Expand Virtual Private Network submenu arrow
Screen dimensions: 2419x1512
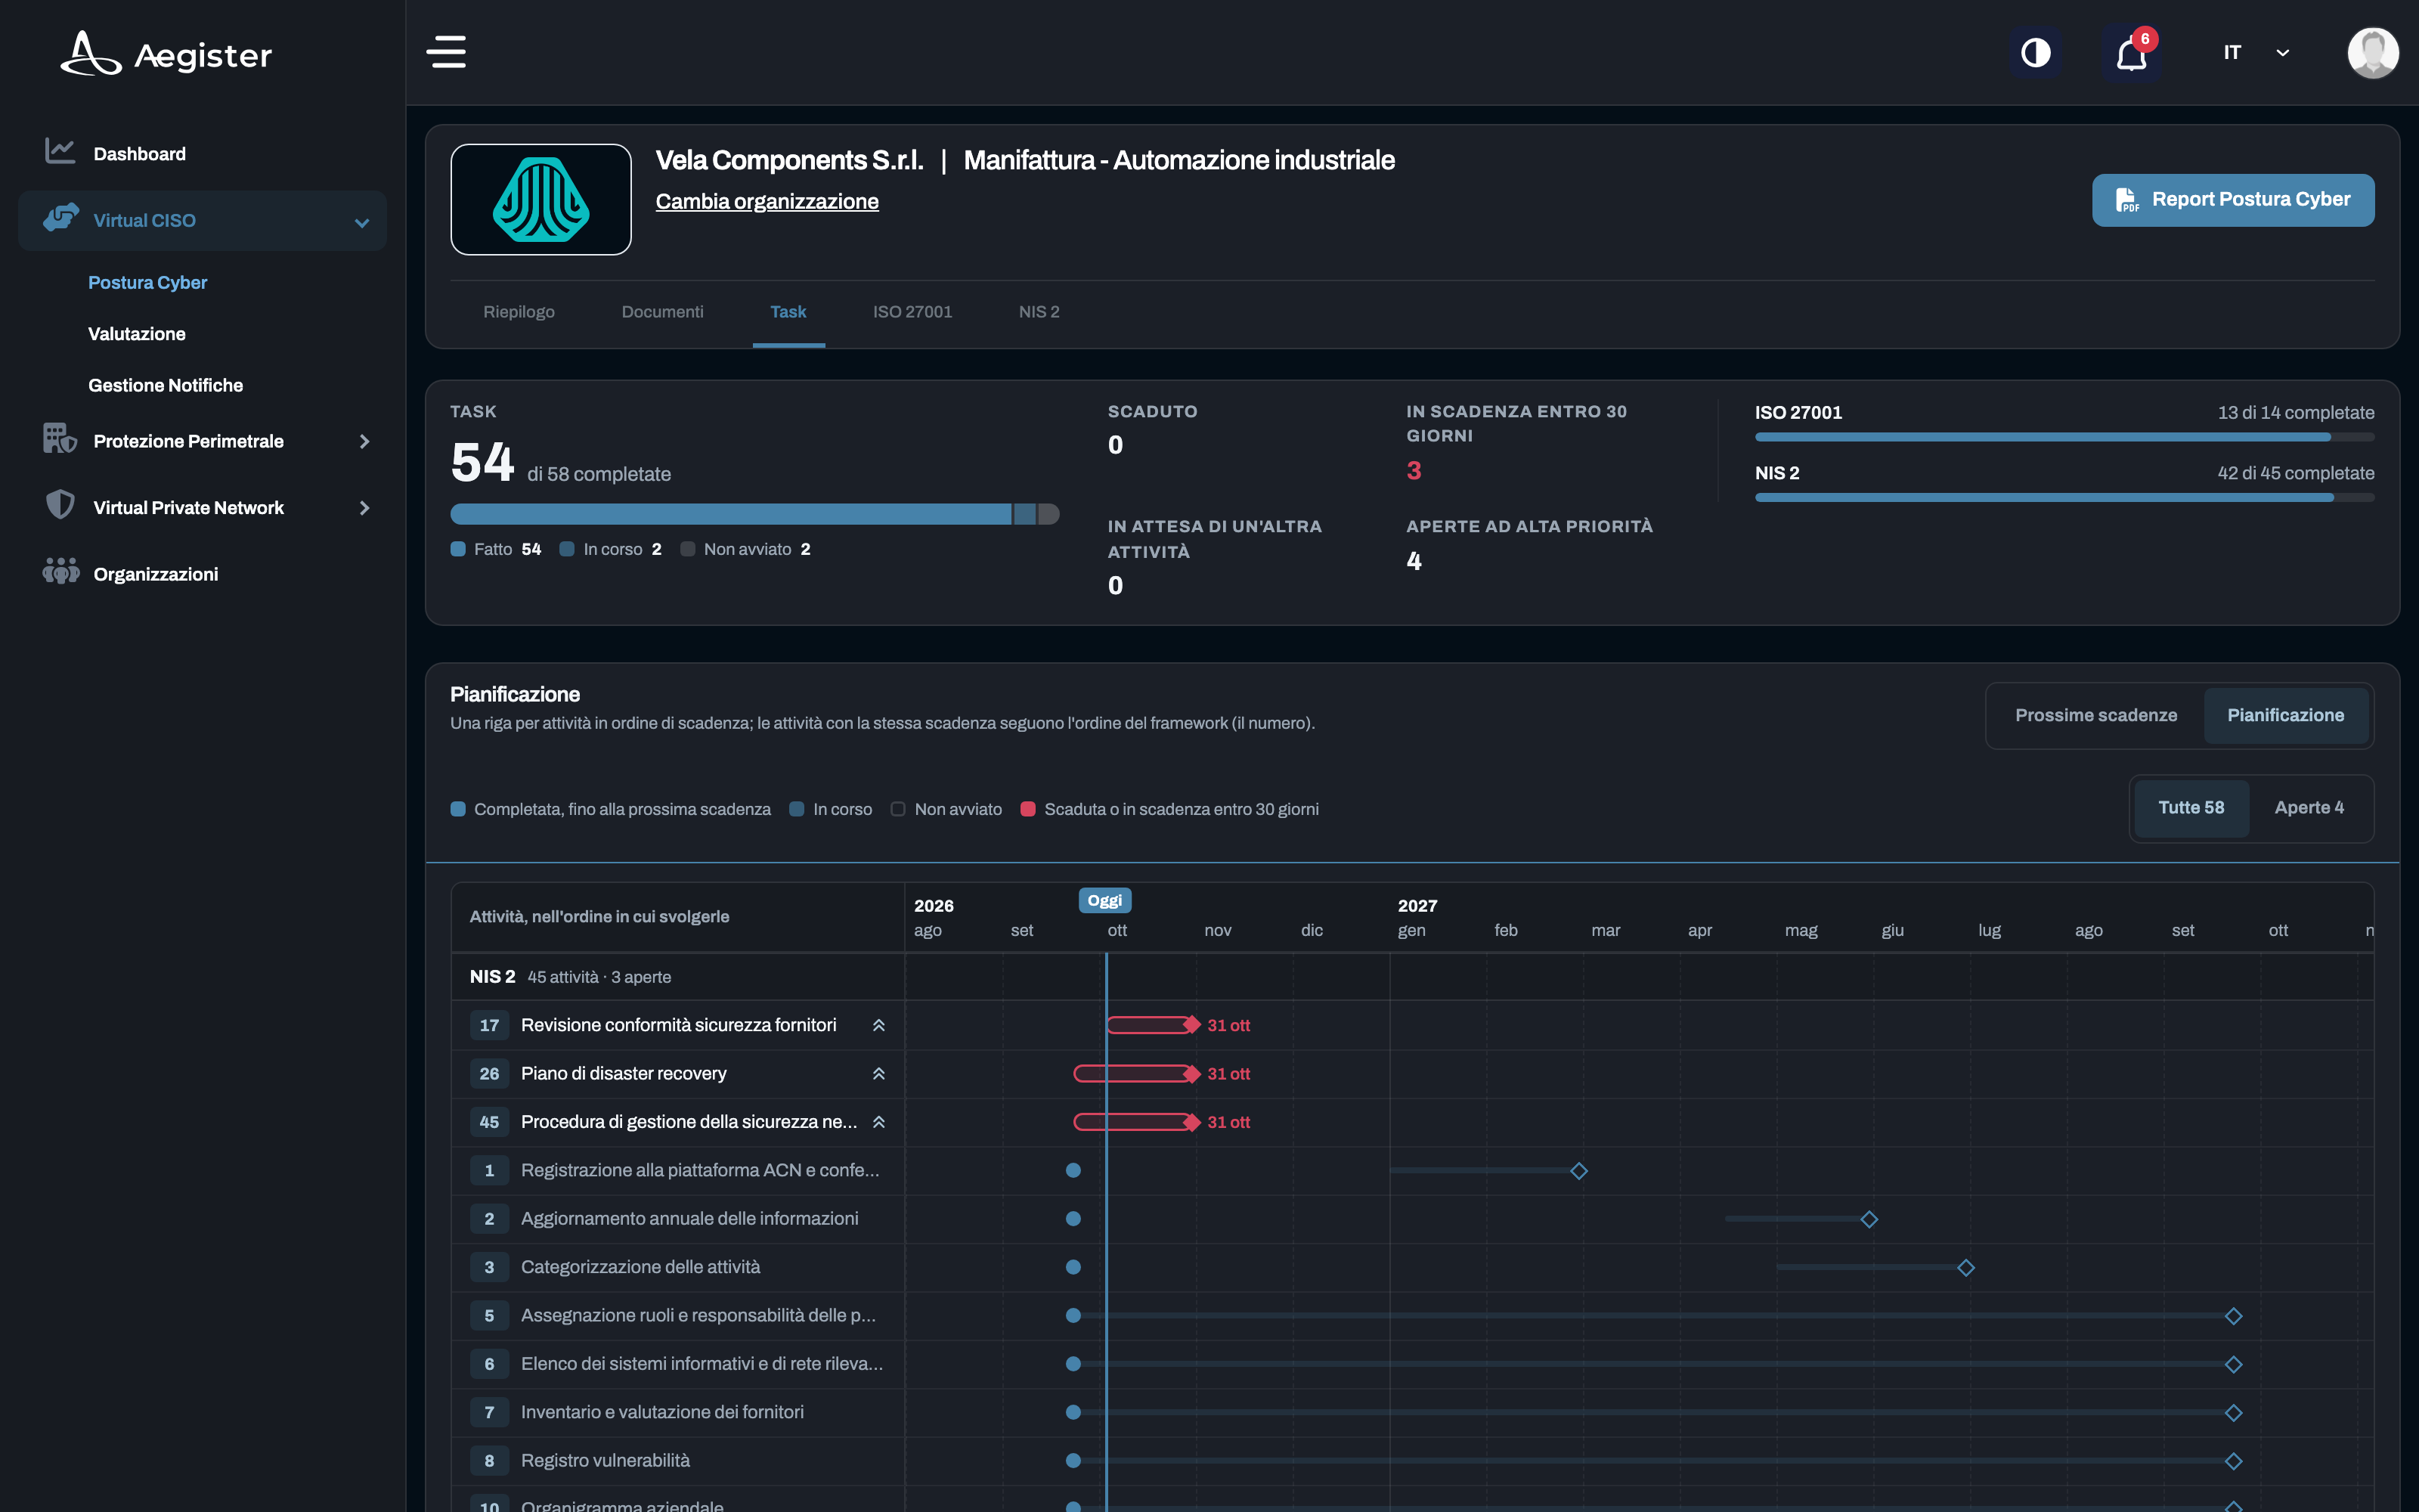364,508
